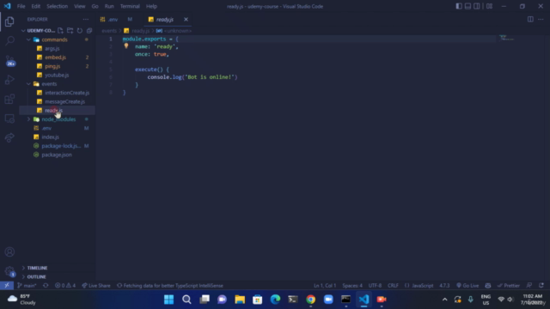Open the View menu
This screenshot has width=550, height=309.
pos(80,6)
